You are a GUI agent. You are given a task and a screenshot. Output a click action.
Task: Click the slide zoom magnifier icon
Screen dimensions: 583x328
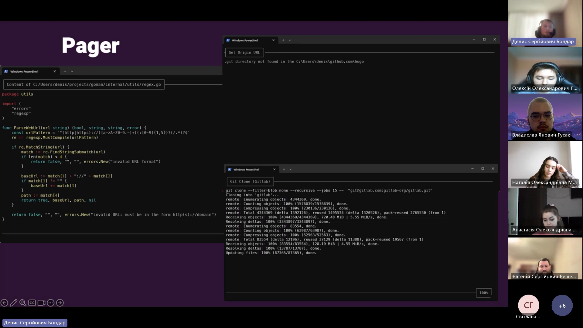(23, 303)
